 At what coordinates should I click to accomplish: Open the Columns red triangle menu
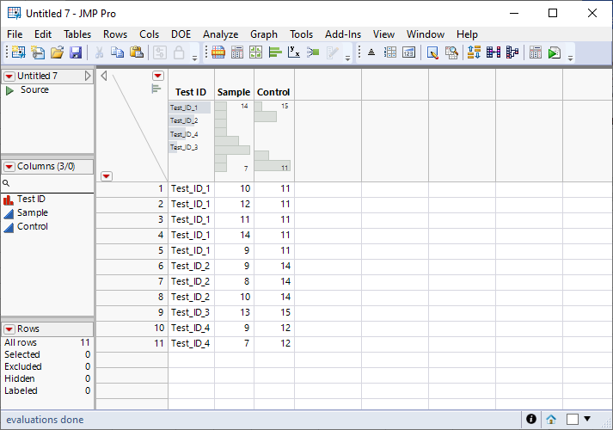9,167
